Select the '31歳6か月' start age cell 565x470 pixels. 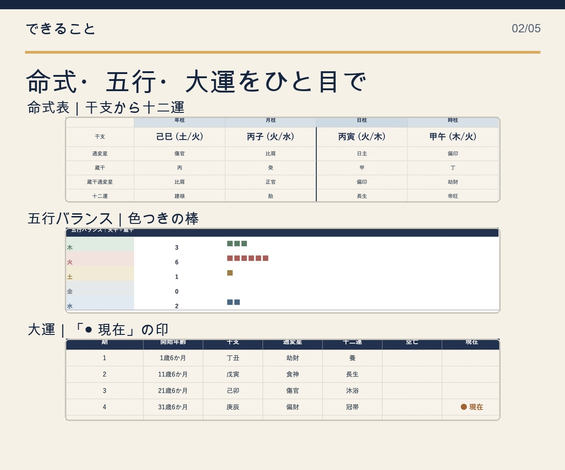pos(173,407)
